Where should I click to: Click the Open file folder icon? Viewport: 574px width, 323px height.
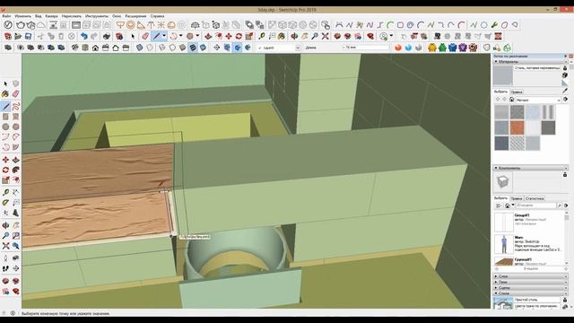[x=18, y=36]
